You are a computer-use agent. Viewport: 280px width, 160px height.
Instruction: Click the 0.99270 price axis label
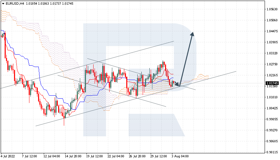(x=272, y=130)
